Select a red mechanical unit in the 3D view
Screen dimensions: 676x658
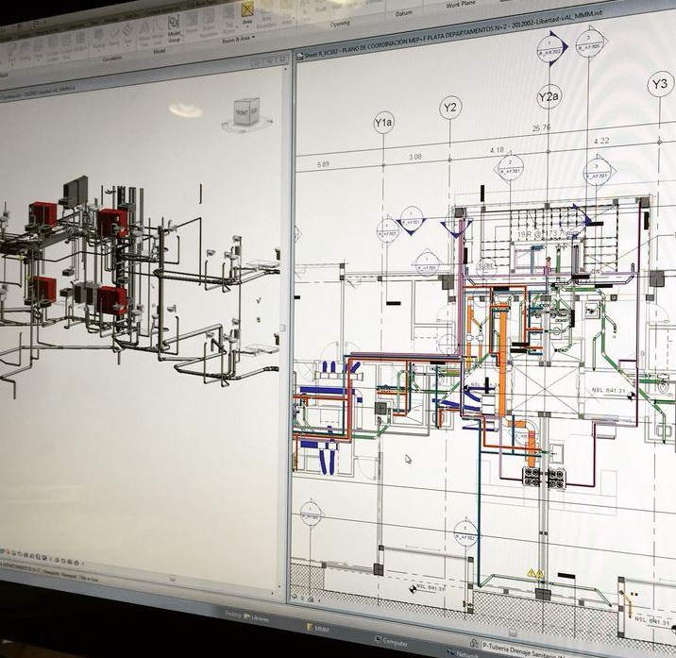pyautogui.click(x=111, y=223)
